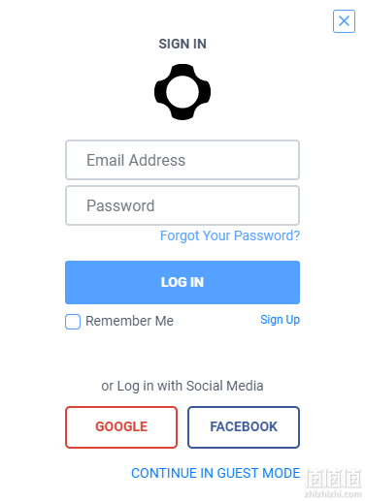Click the blue LOG IN button
This screenshot has height=501, width=365.
coord(182,282)
